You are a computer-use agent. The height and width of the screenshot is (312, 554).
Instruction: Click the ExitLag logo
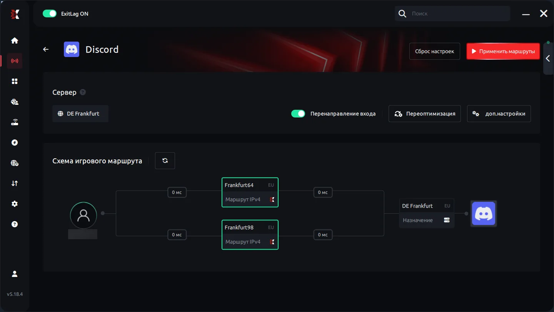(x=15, y=14)
